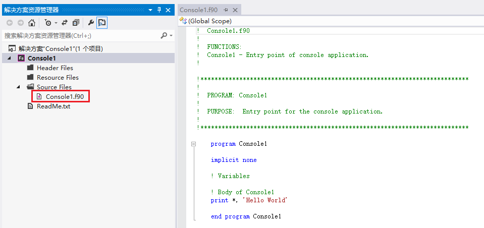
Task: Toggle auto-hide pin on Solution Explorer panel
Action: 159,10
